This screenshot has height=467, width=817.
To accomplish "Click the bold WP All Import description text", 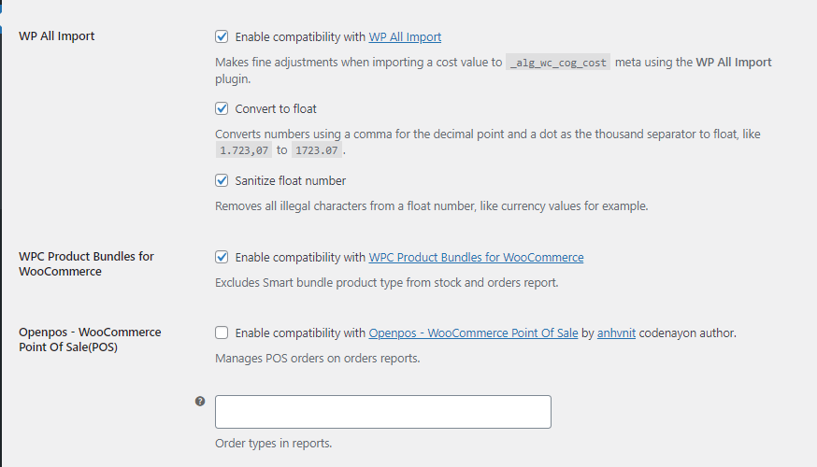I will point(734,62).
